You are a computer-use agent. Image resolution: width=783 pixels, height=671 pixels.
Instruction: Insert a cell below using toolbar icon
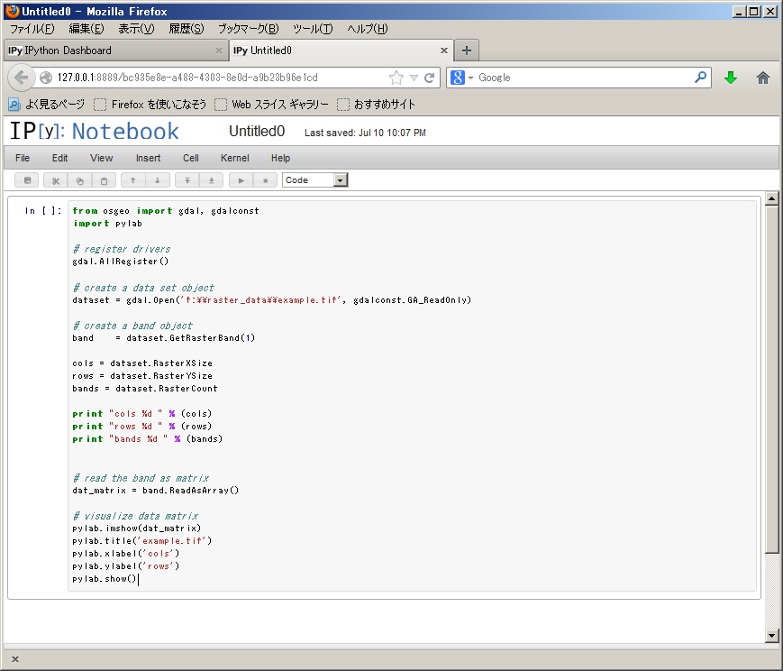point(211,180)
